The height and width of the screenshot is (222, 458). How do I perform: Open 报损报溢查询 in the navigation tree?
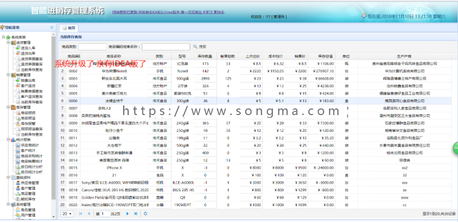32,129
